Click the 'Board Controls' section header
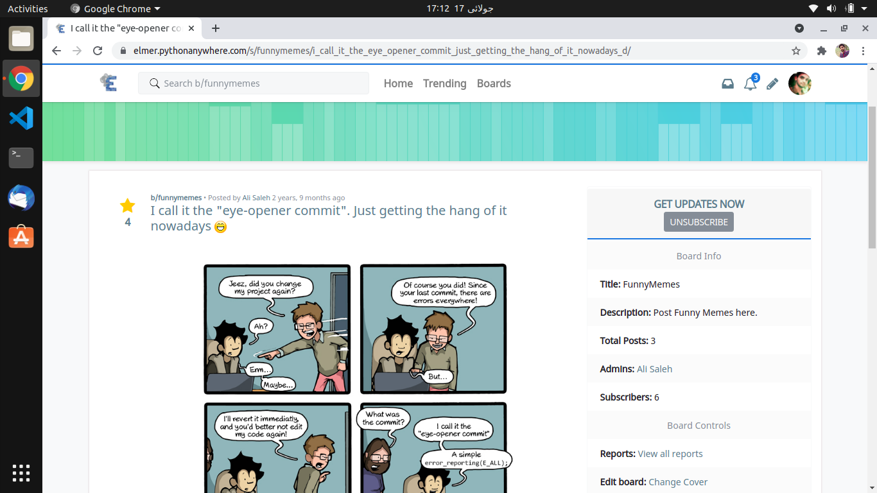Viewport: 877px width, 493px height. click(699, 426)
